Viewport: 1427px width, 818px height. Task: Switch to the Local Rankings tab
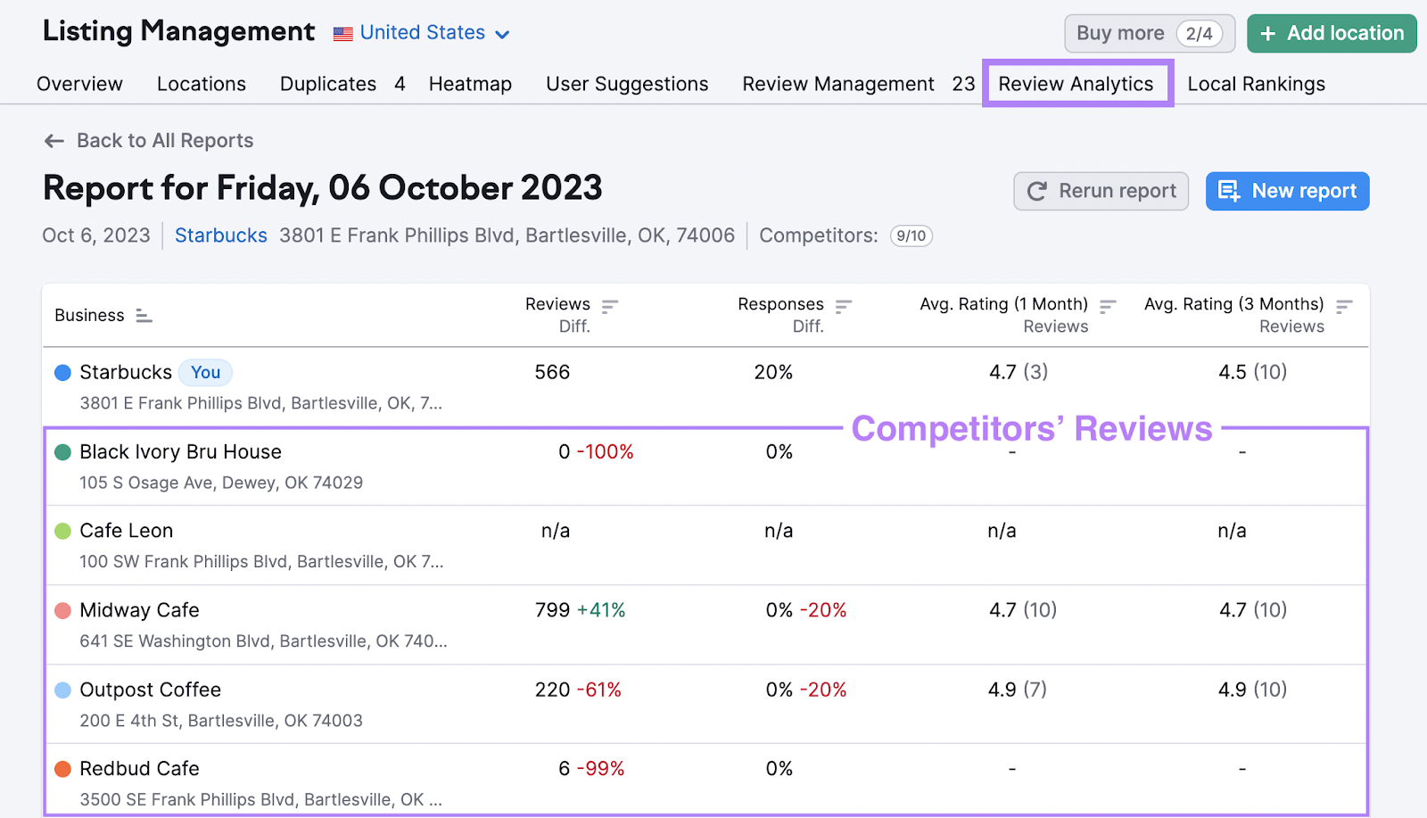click(1256, 83)
